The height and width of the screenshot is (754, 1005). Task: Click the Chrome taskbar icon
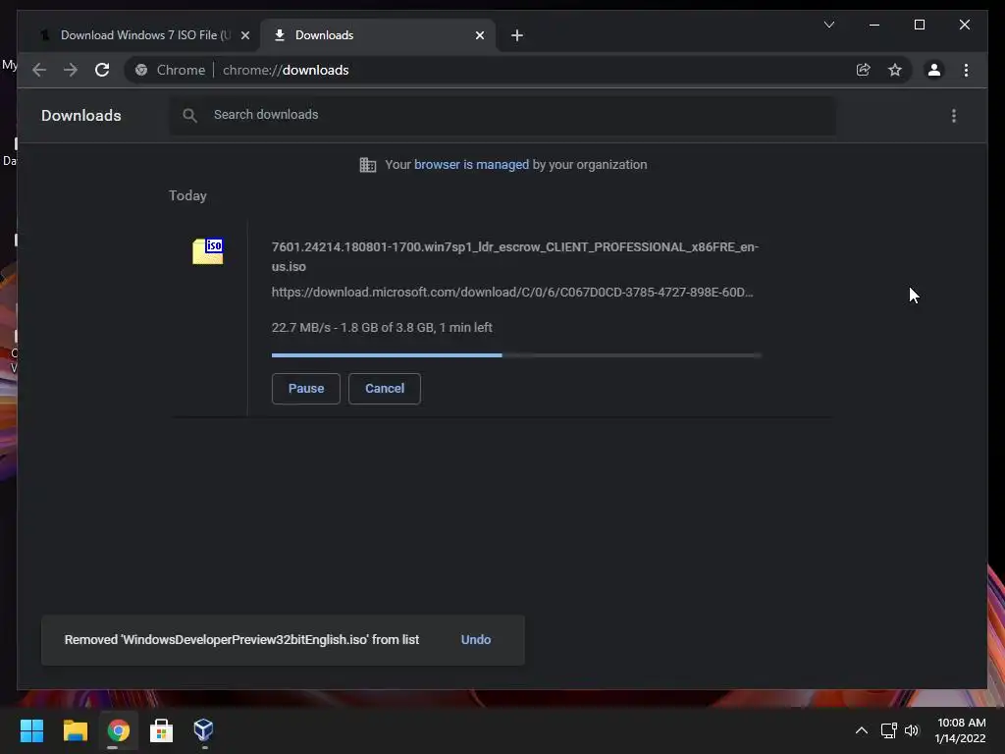pyautogui.click(x=118, y=730)
